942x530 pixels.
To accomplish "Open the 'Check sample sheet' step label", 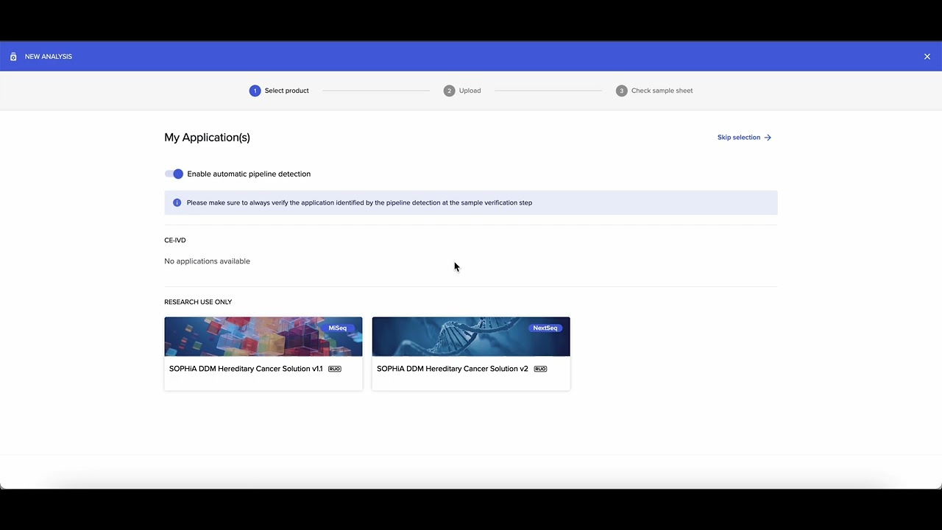I will click(x=662, y=91).
